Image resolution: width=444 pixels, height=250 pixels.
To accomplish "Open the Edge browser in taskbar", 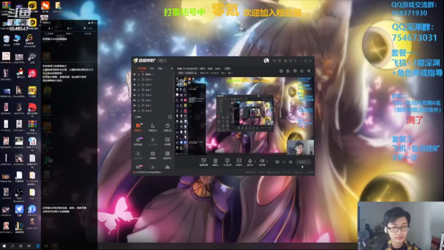I will 38,246.
